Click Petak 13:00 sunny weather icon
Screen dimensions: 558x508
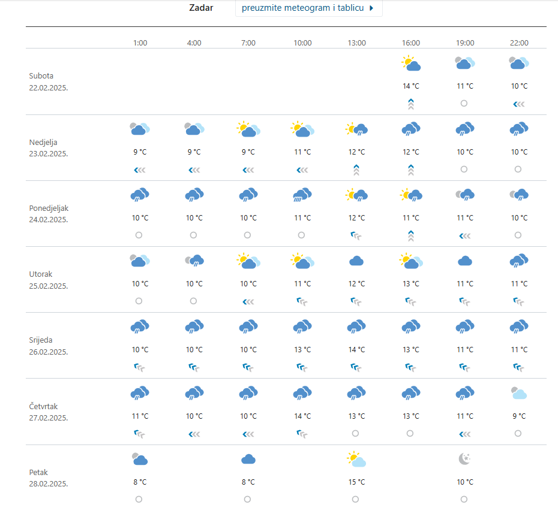click(x=356, y=459)
